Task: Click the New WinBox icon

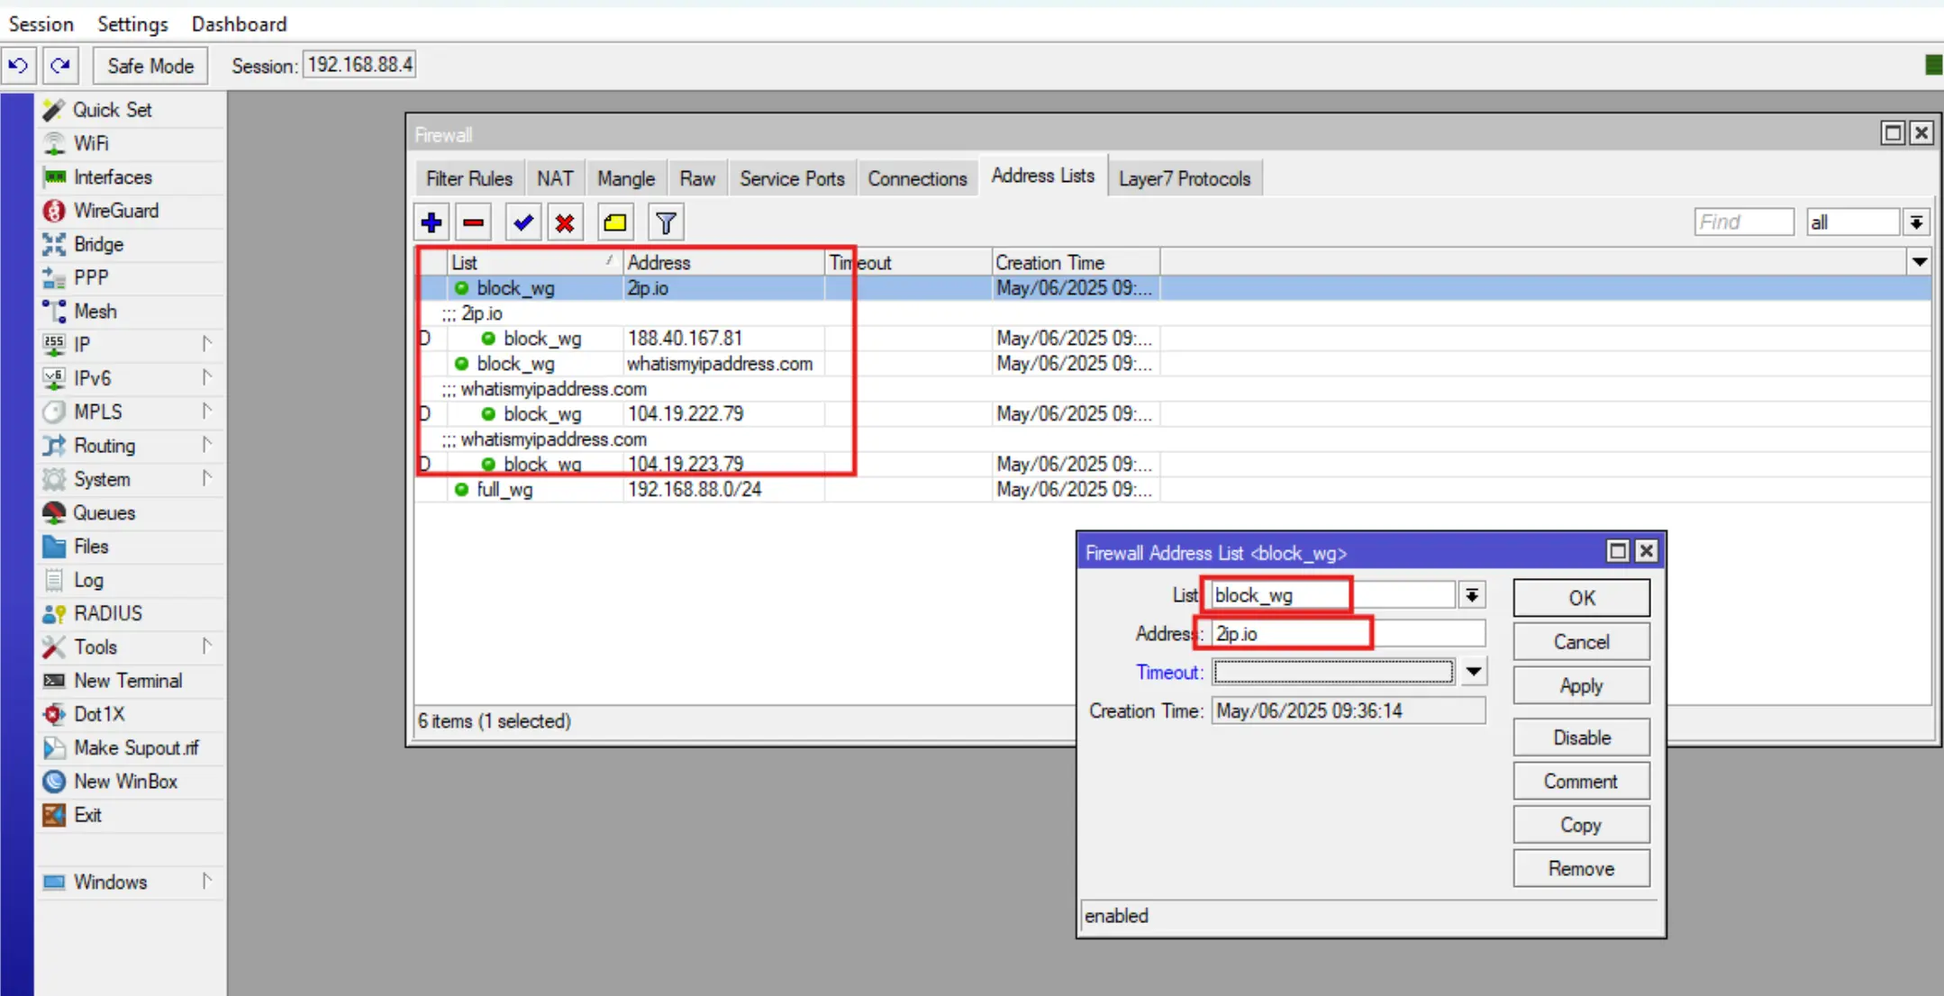Action: pos(54,782)
